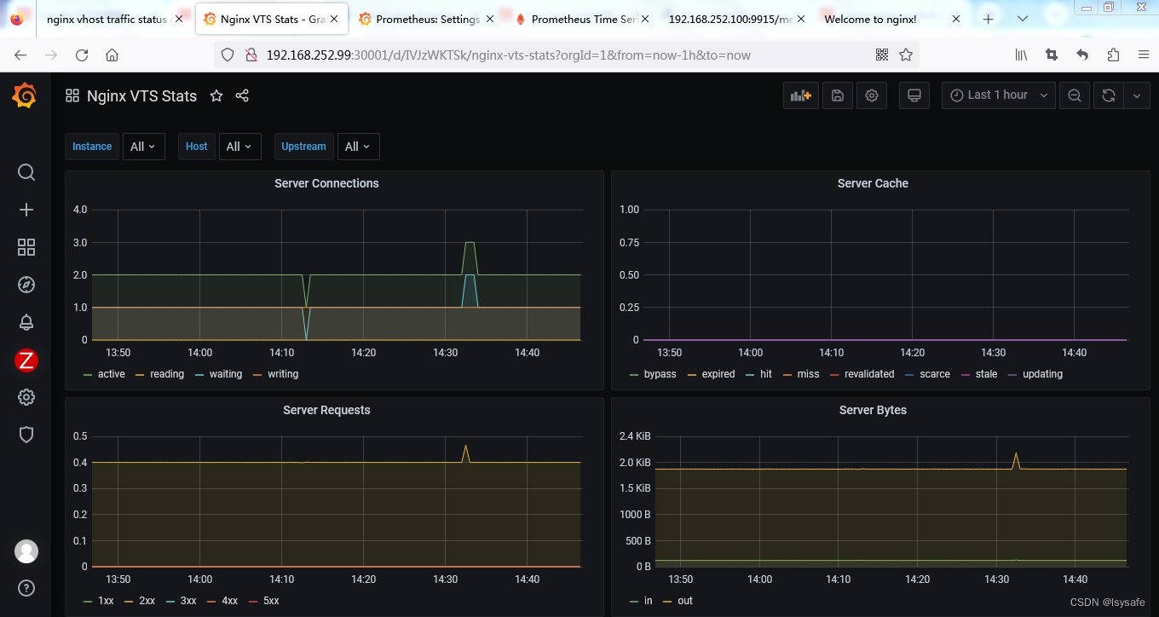Click the Create plus icon in sidebar
This screenshot has height=617, width=1159.
[26, 210]
